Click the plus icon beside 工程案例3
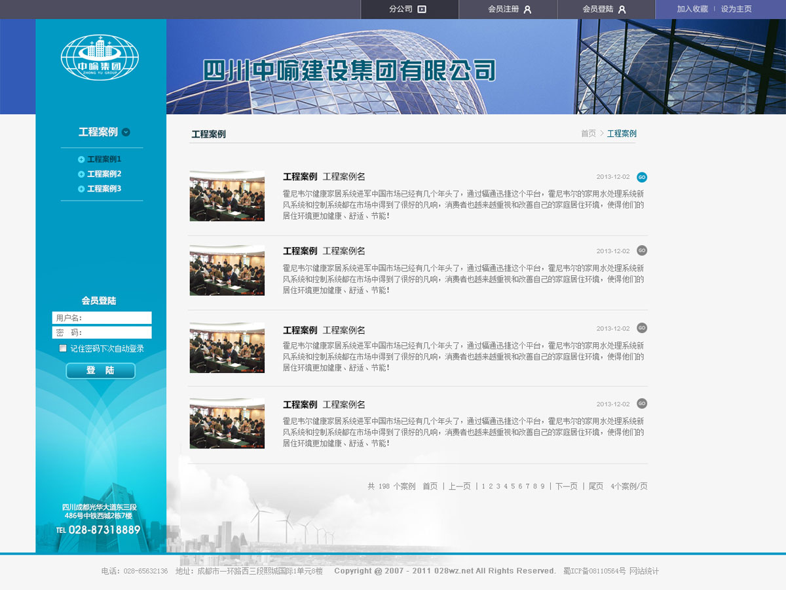The width and height of the screenshot is (786, 590). tap(81, 189)
